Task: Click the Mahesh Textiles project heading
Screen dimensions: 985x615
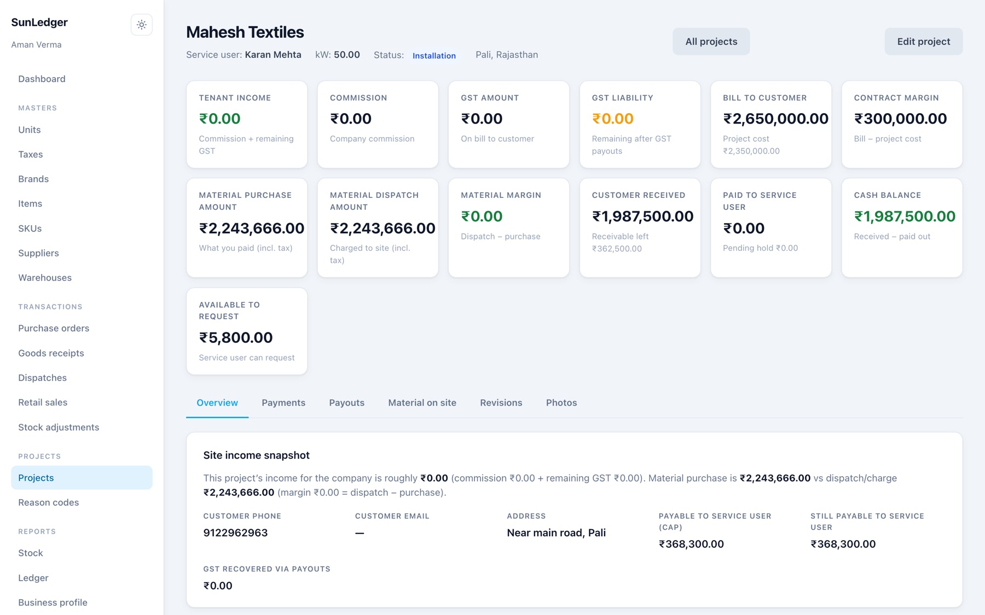Action: (245, 32)
